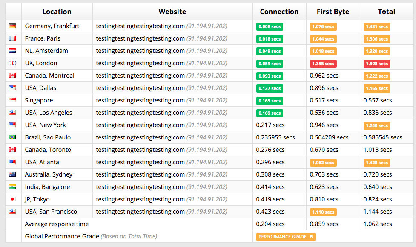Click the 0.824 secs total value
Screen dimensions: 416x247
378,199
